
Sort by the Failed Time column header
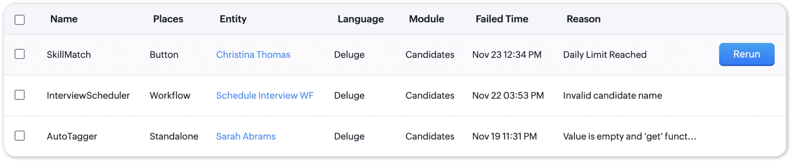pos(502,19)
